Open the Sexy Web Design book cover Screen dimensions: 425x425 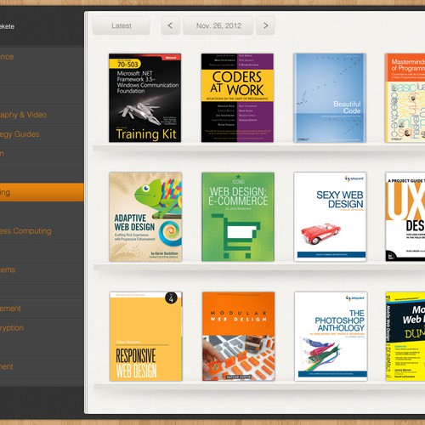331,217
